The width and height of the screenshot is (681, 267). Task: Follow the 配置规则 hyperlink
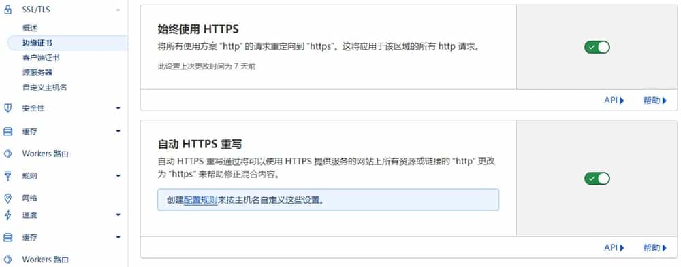click(200, 200)
